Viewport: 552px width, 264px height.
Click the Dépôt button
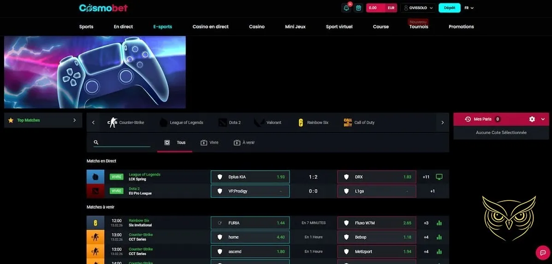coord(449,8)
